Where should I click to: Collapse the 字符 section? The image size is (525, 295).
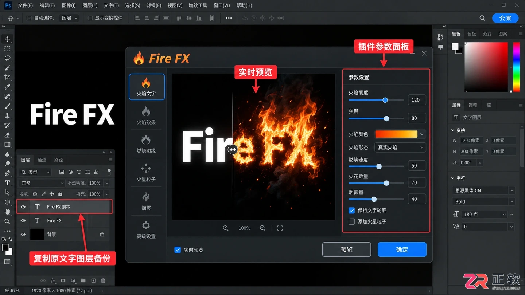(x=453, y=178)
